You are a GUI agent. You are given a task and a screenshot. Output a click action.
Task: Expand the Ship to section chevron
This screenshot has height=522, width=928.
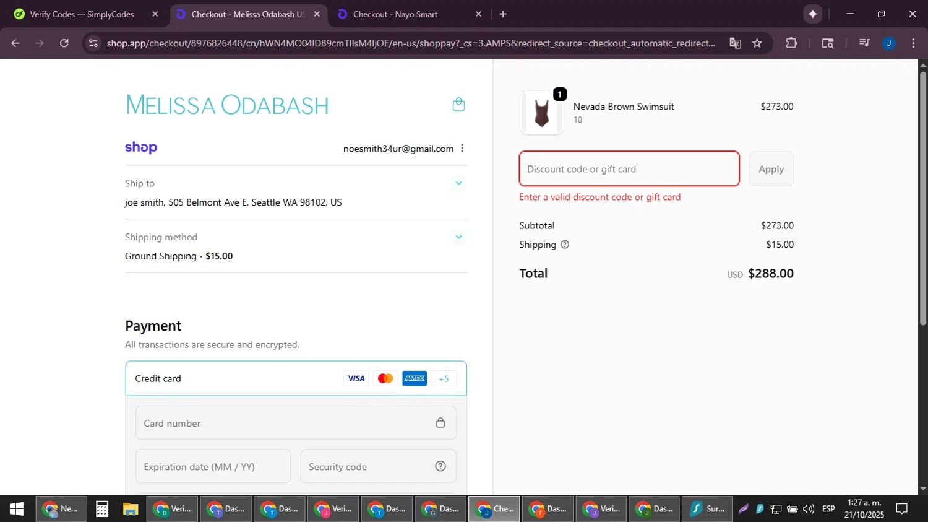[x=458, y=183]
